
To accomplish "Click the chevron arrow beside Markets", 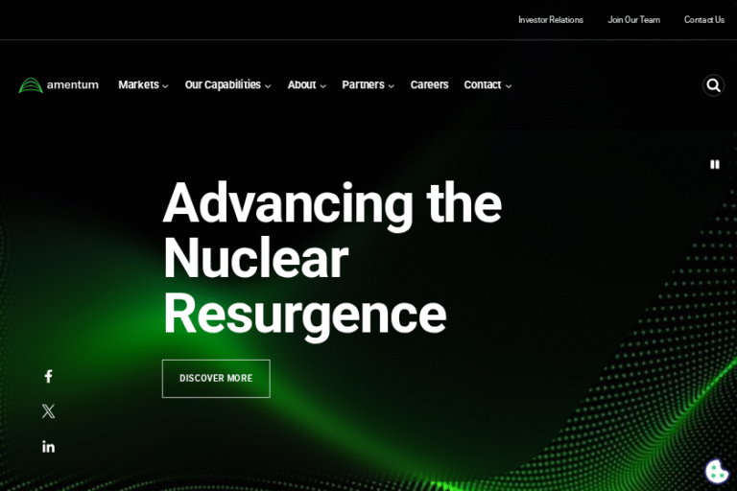I will coord(165,86).
